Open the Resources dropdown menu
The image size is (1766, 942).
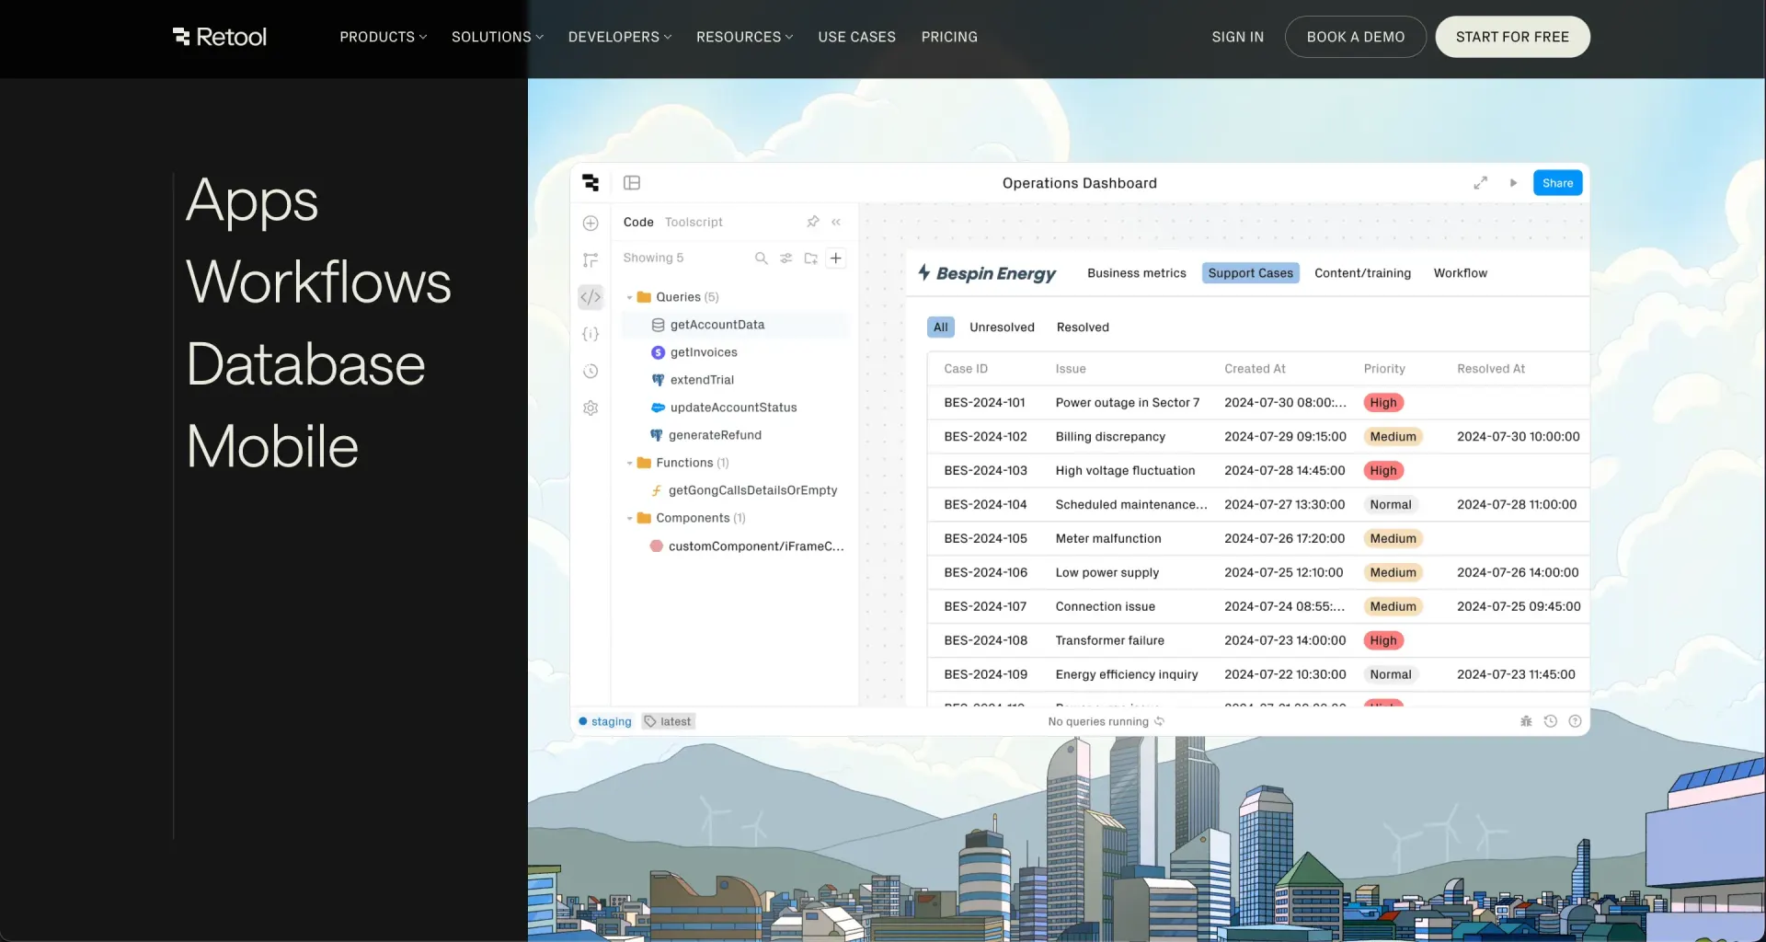coord(744,37)
